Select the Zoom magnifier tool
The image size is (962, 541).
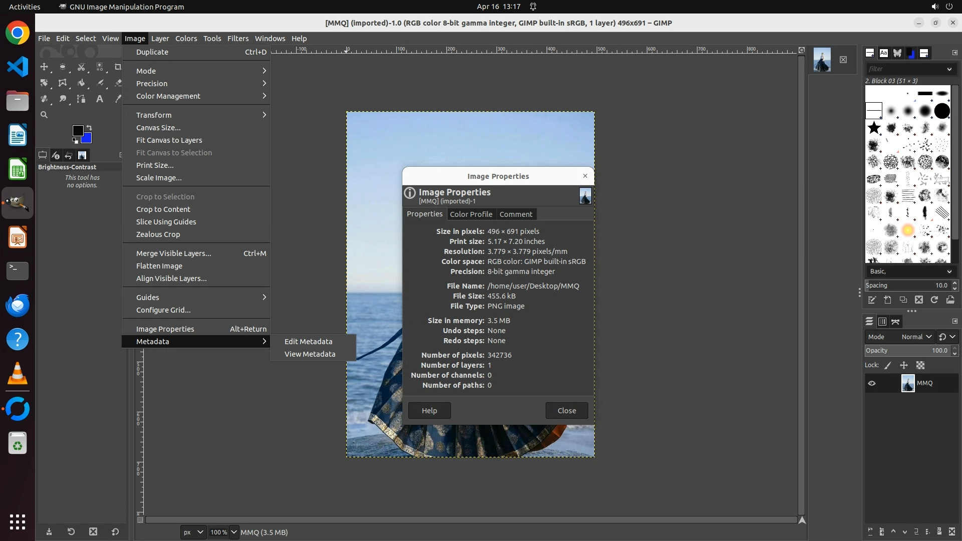(x=44, y=115)
